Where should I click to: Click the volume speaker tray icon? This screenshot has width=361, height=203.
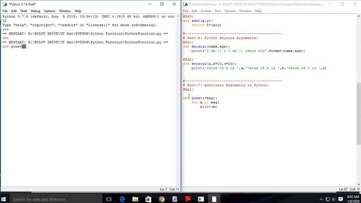pyautogui.click(x=333, y=199)
